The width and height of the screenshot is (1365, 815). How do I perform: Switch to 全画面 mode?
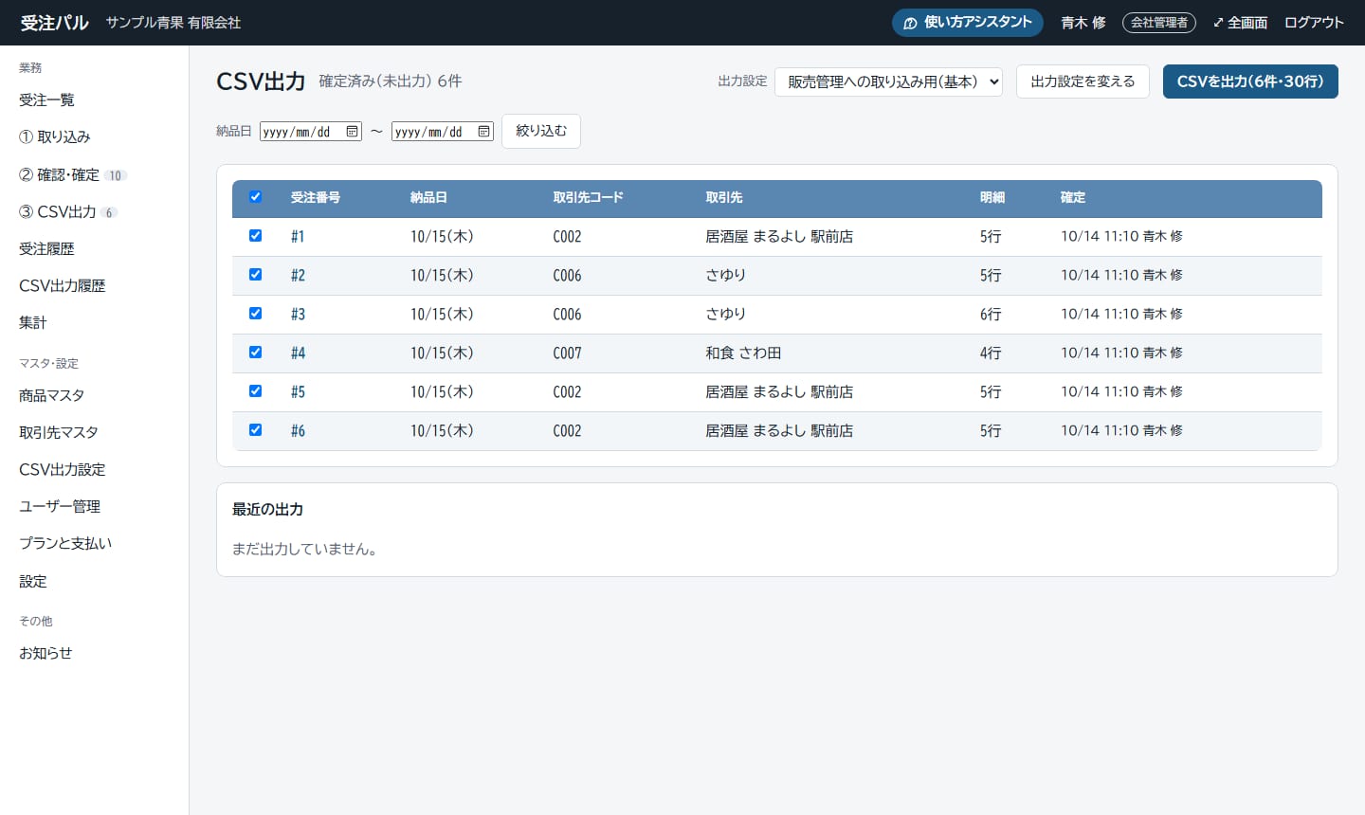point(1240,23)
